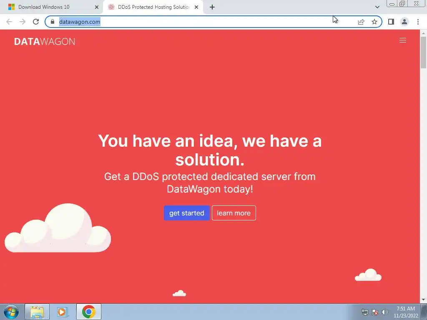Open the DataWagon hamburger menu

[403, 40]
